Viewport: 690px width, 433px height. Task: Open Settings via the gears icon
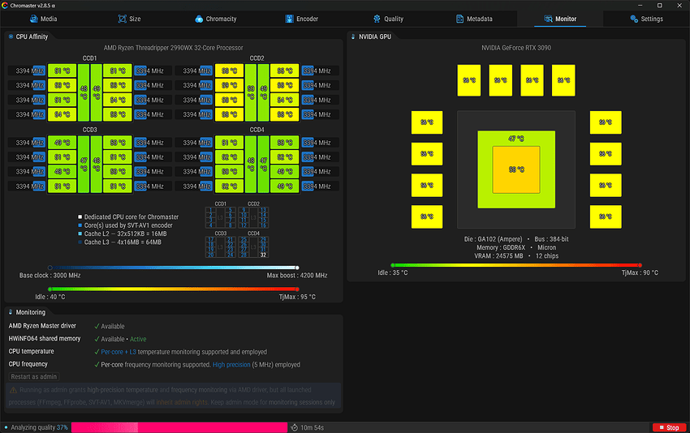634,19
